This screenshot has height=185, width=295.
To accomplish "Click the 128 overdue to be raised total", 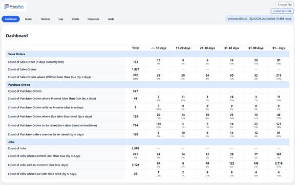I will click(x=135, y=134).
